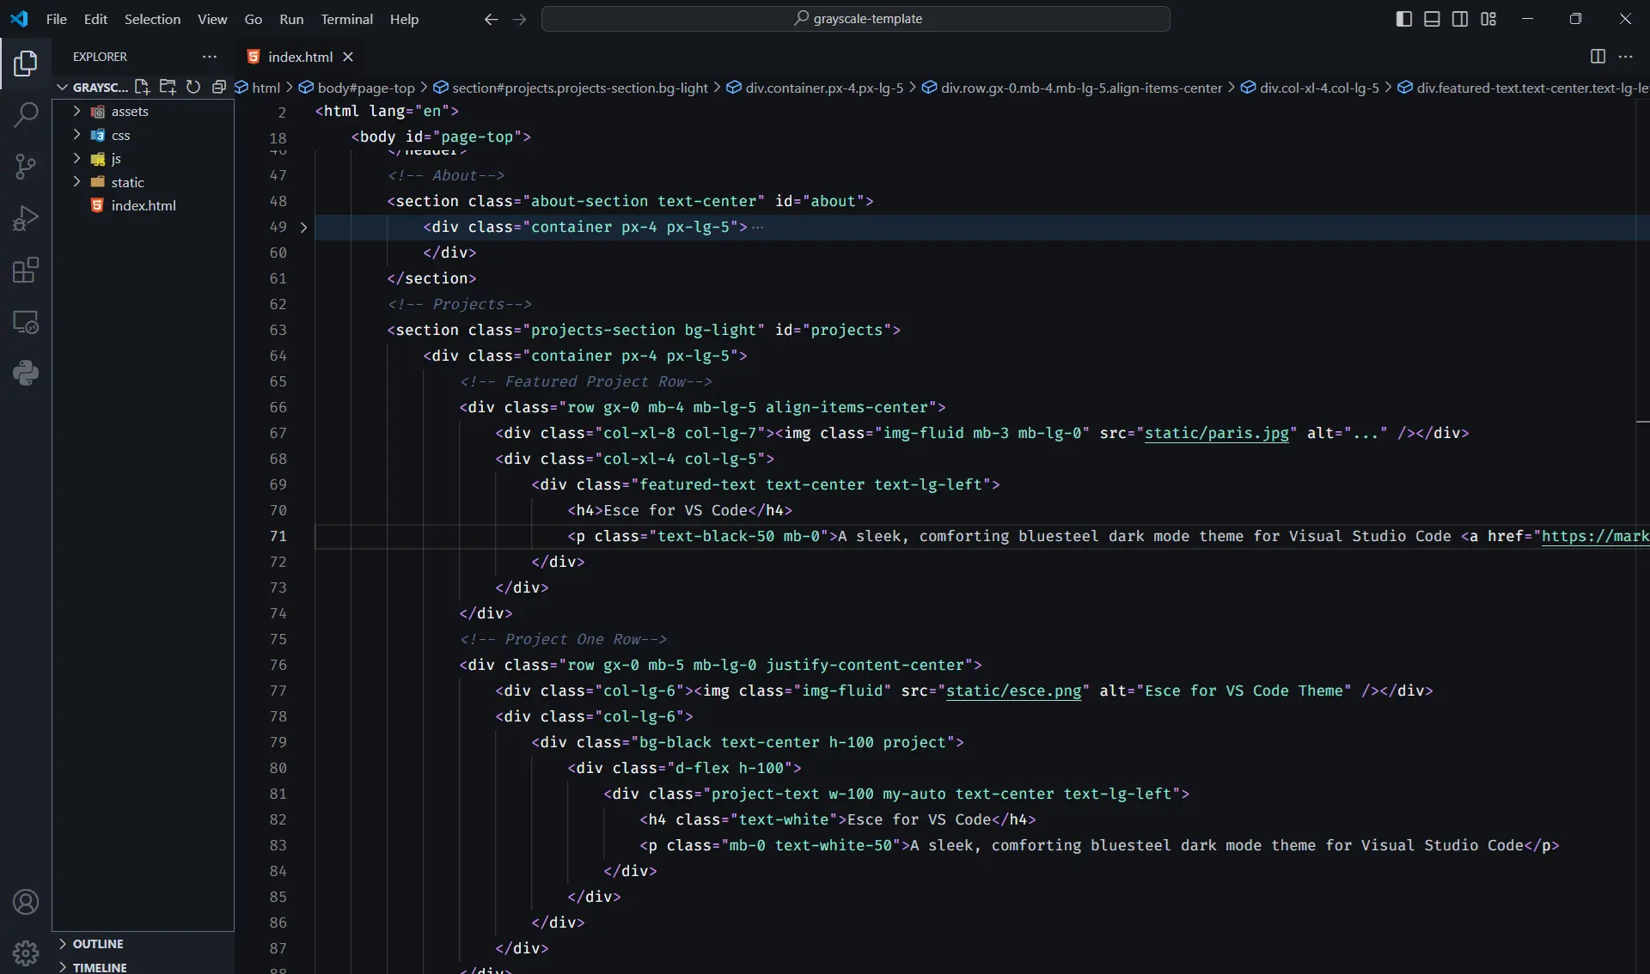Open Explorer views and more actions

pos(210,57)
